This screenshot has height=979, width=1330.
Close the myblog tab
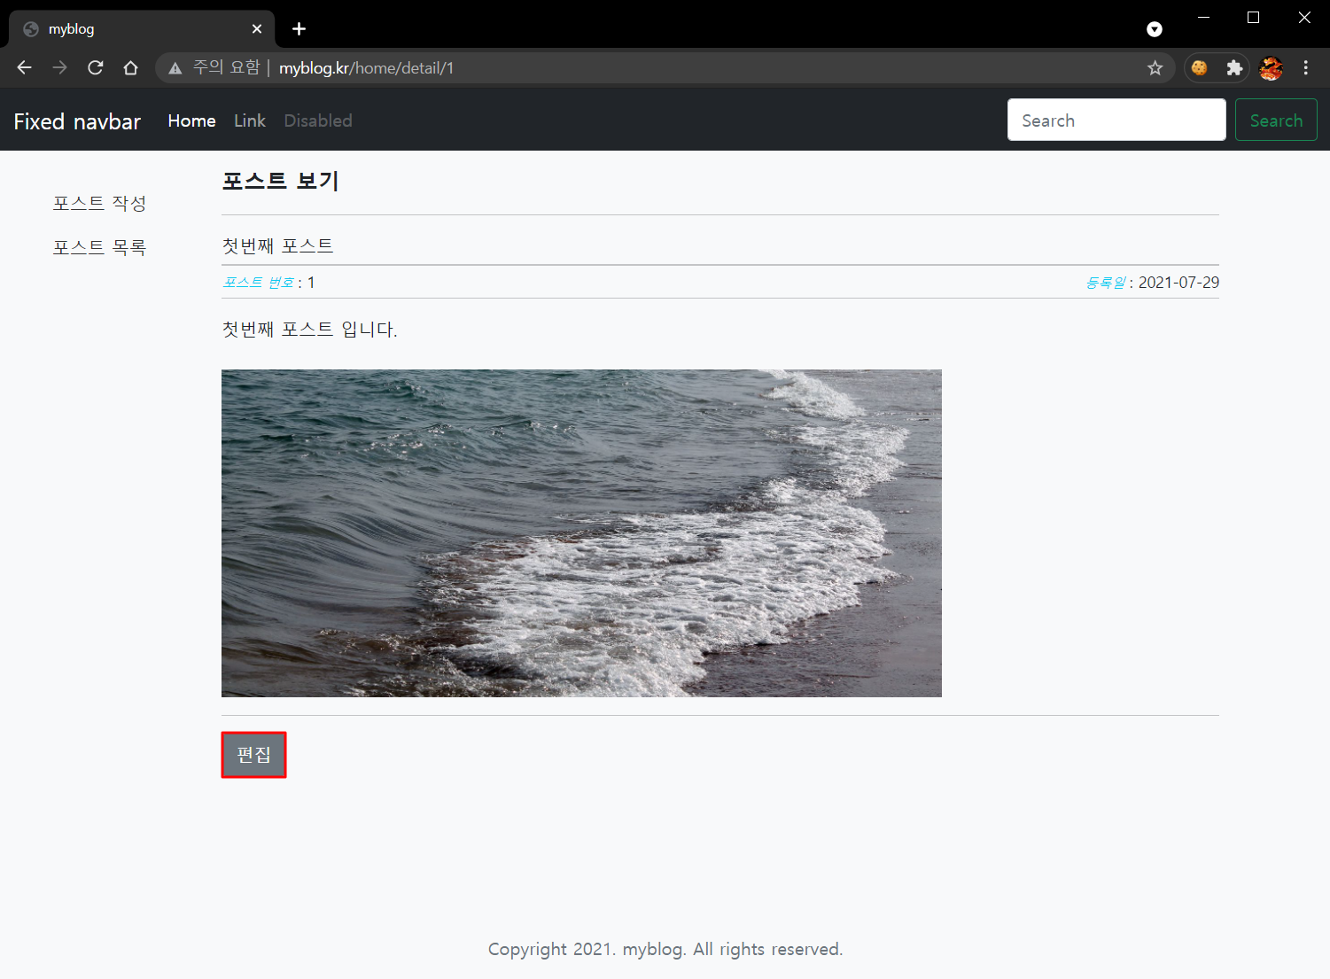(257, 29)
